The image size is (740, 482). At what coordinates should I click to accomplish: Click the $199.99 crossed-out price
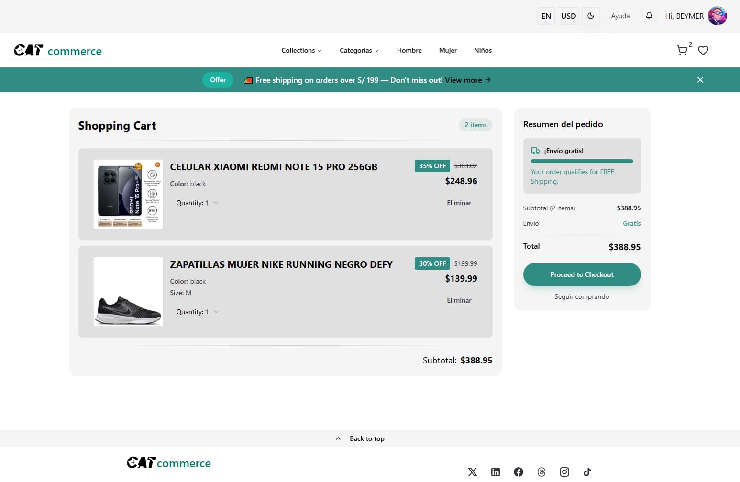pyautogui.click(x=465, y=263)
